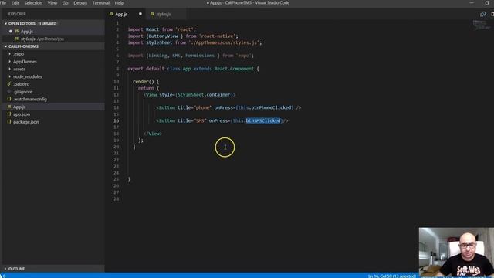Select styles.js in Open Editors list

tap(53, 39)
